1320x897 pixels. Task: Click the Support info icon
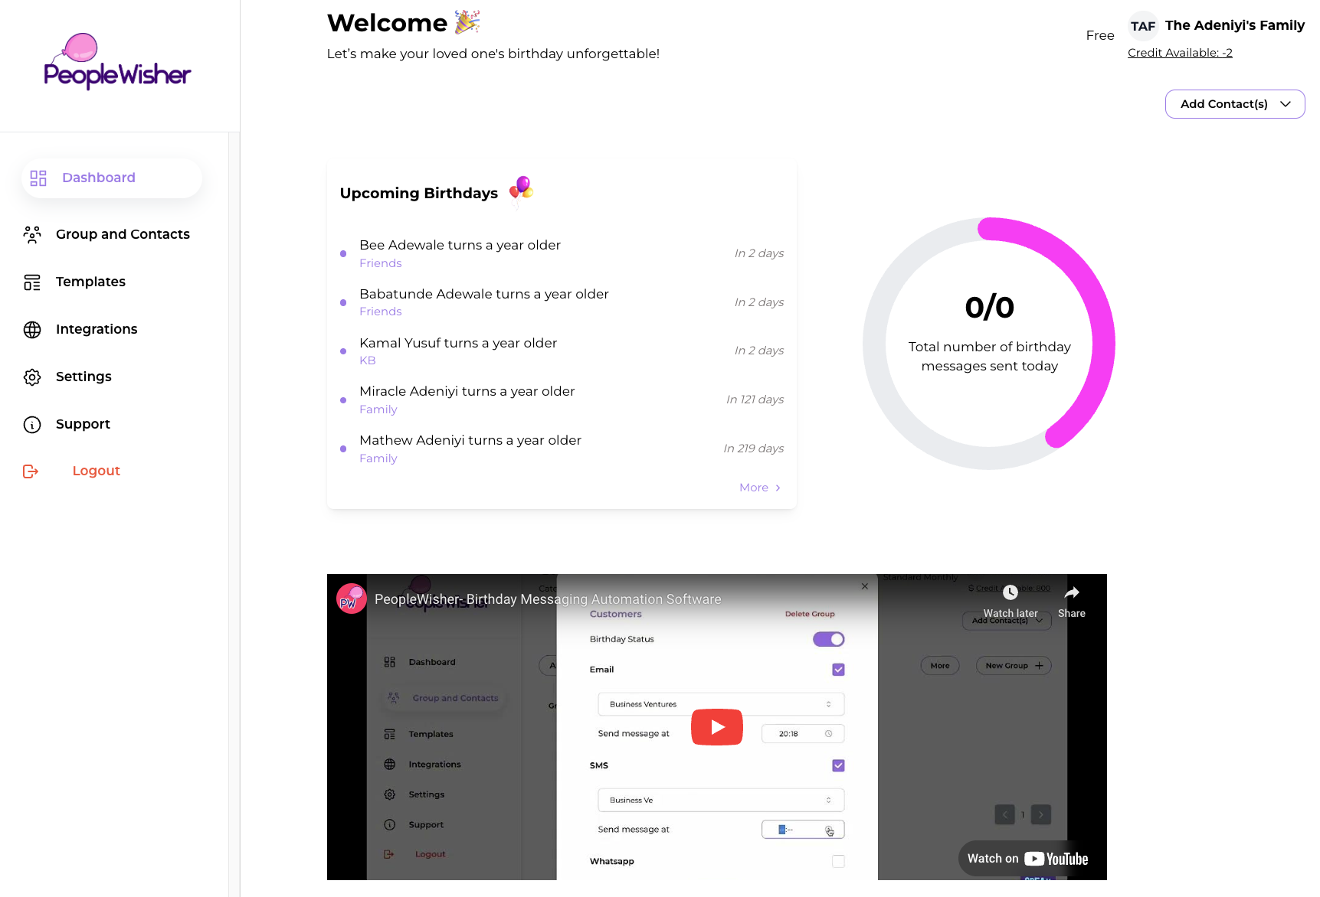pyautogui.click(x=32, y=425)
